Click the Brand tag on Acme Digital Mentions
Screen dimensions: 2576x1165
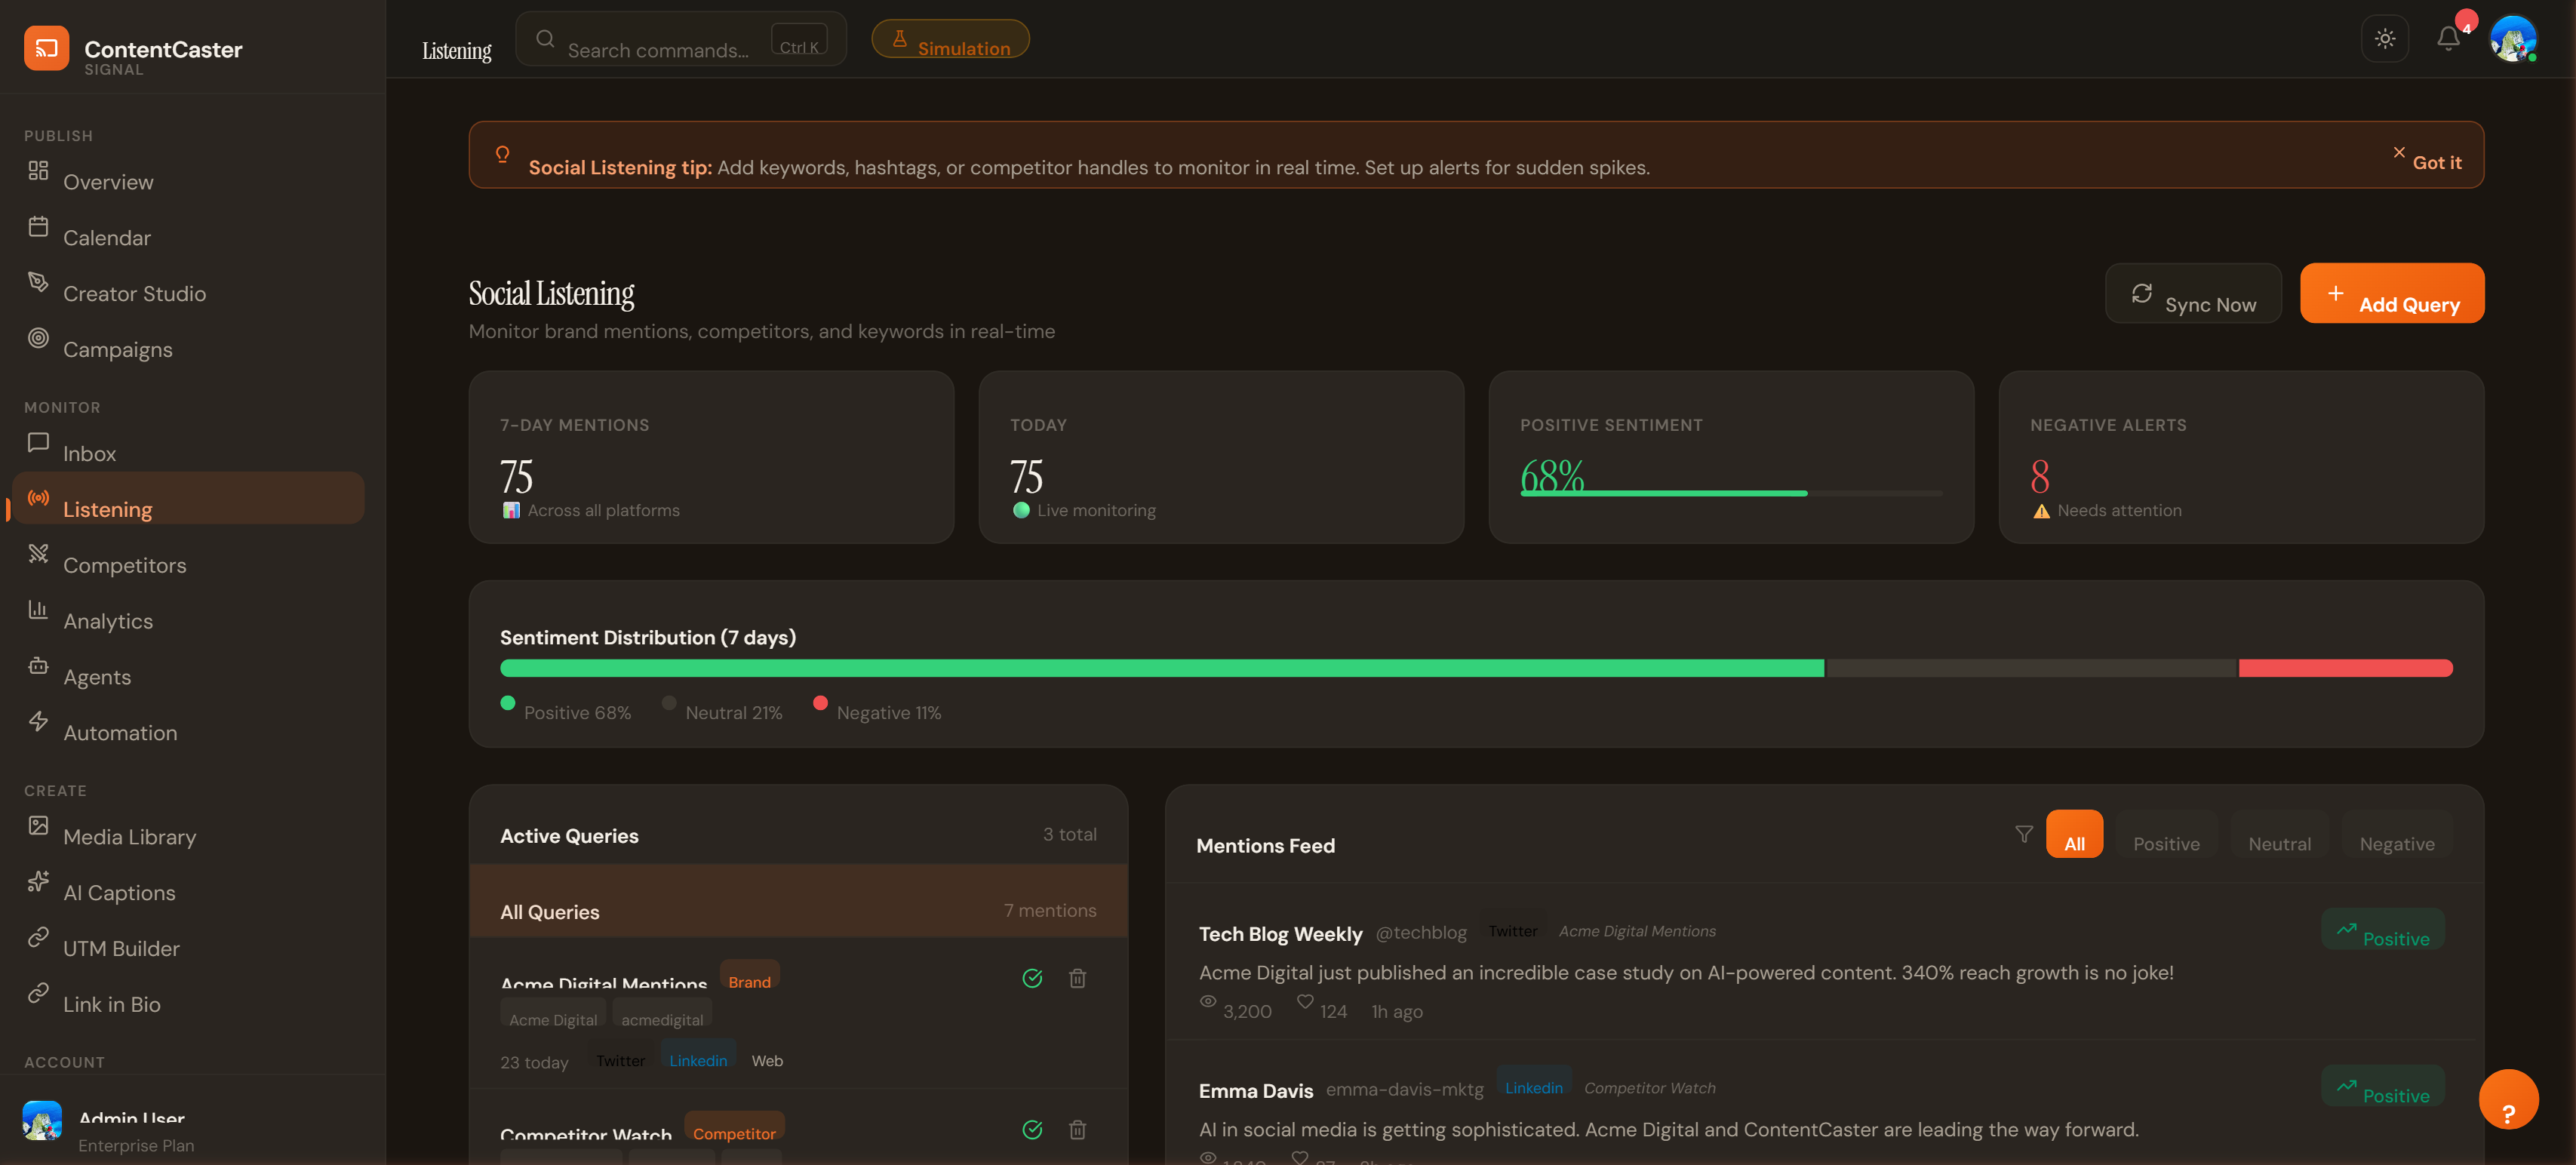[x=749, y=975]
